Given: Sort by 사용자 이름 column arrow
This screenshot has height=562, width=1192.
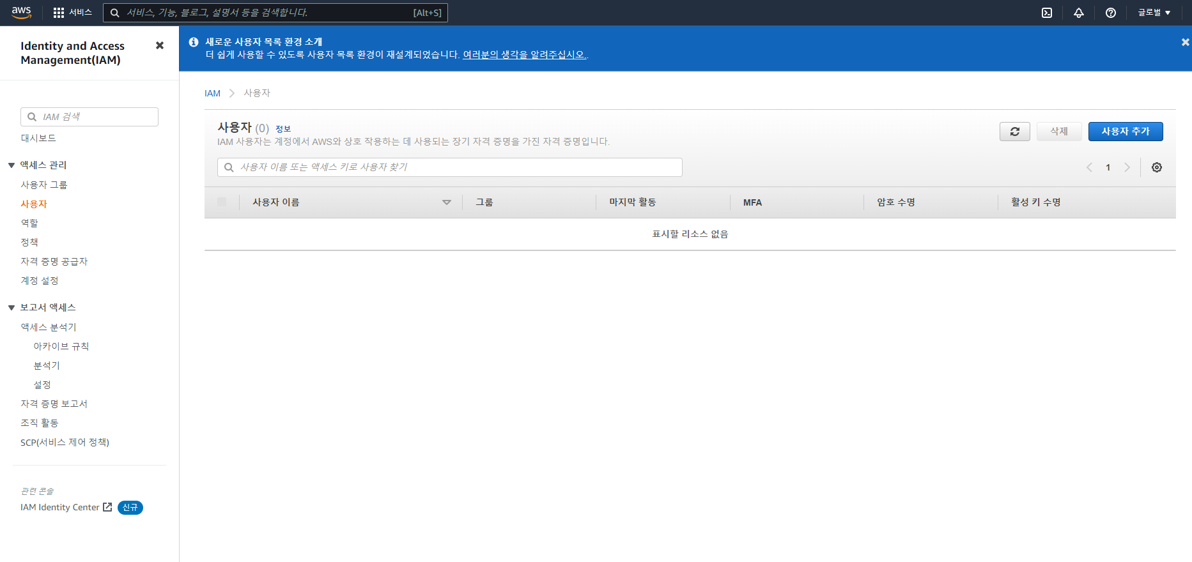Looking at the screenshot, I should pos(447,202).
